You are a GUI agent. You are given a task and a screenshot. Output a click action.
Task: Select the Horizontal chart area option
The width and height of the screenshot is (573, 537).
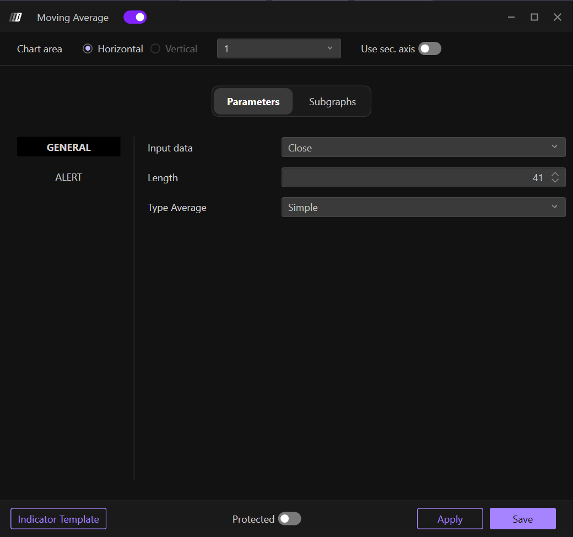(88, 49)
